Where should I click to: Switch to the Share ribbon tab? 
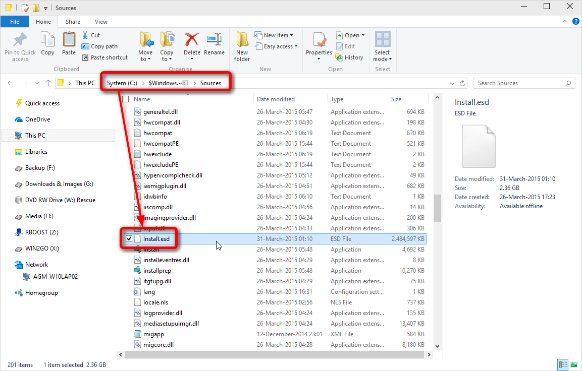coord(73,22)
